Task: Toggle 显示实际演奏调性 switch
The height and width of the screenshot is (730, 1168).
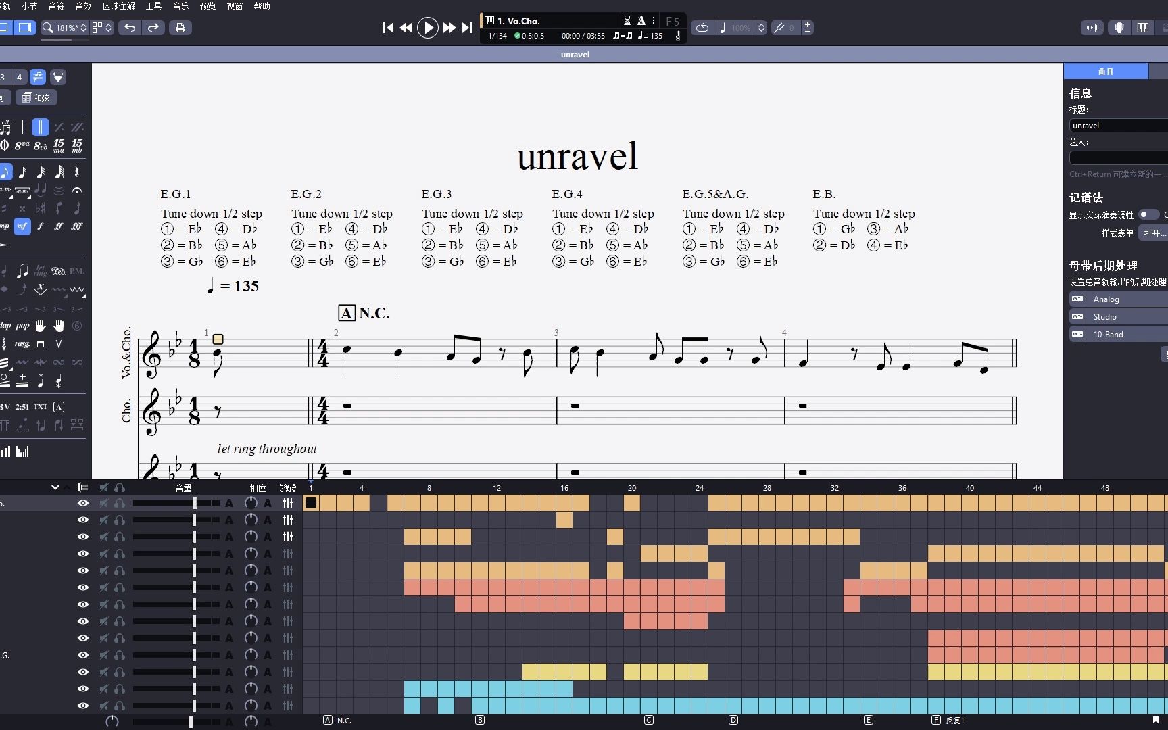Action: pos(1148,214)
